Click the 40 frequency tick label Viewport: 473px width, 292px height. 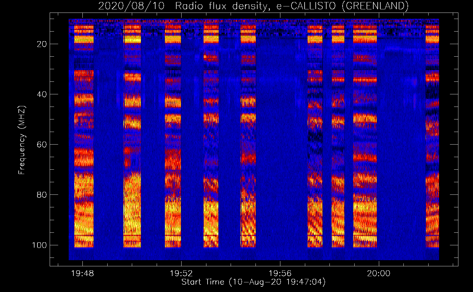click(42, 94)
